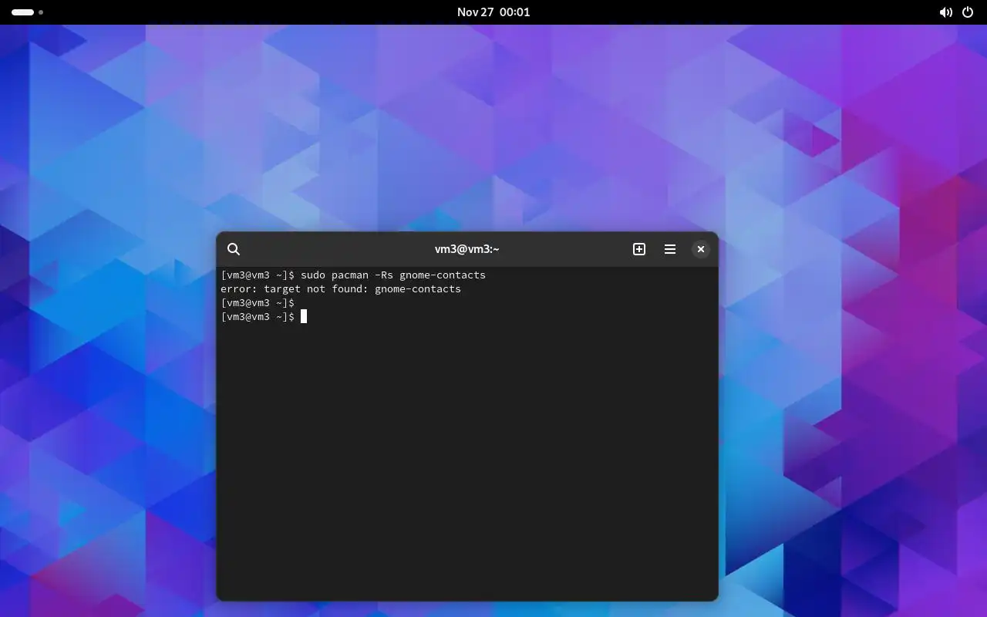The height and width of the screenshot is (617, 987).
Task: Click the 'error: target not found' line
Action: 341,288
